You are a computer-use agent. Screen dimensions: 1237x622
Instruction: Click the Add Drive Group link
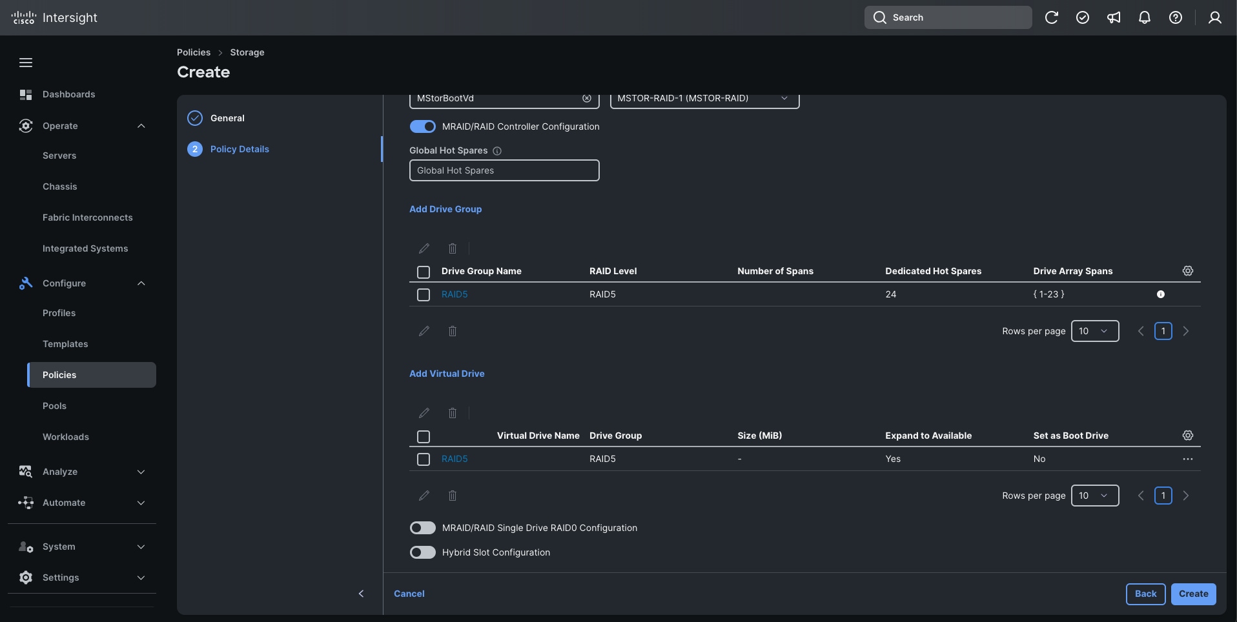pos(445,209)
